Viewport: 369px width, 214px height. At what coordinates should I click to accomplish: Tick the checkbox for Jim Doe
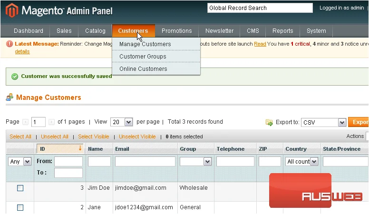pos(20,188)
